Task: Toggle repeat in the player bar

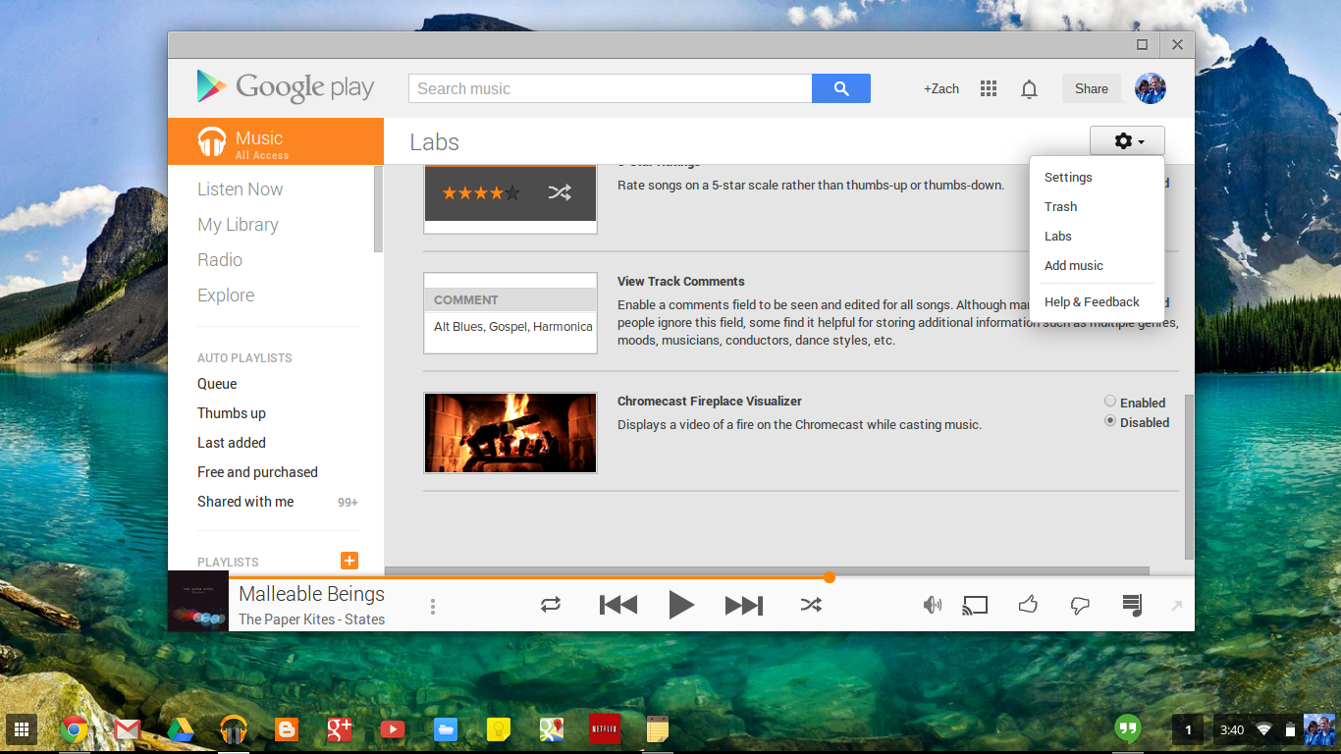Action: [x=551, y=605]
